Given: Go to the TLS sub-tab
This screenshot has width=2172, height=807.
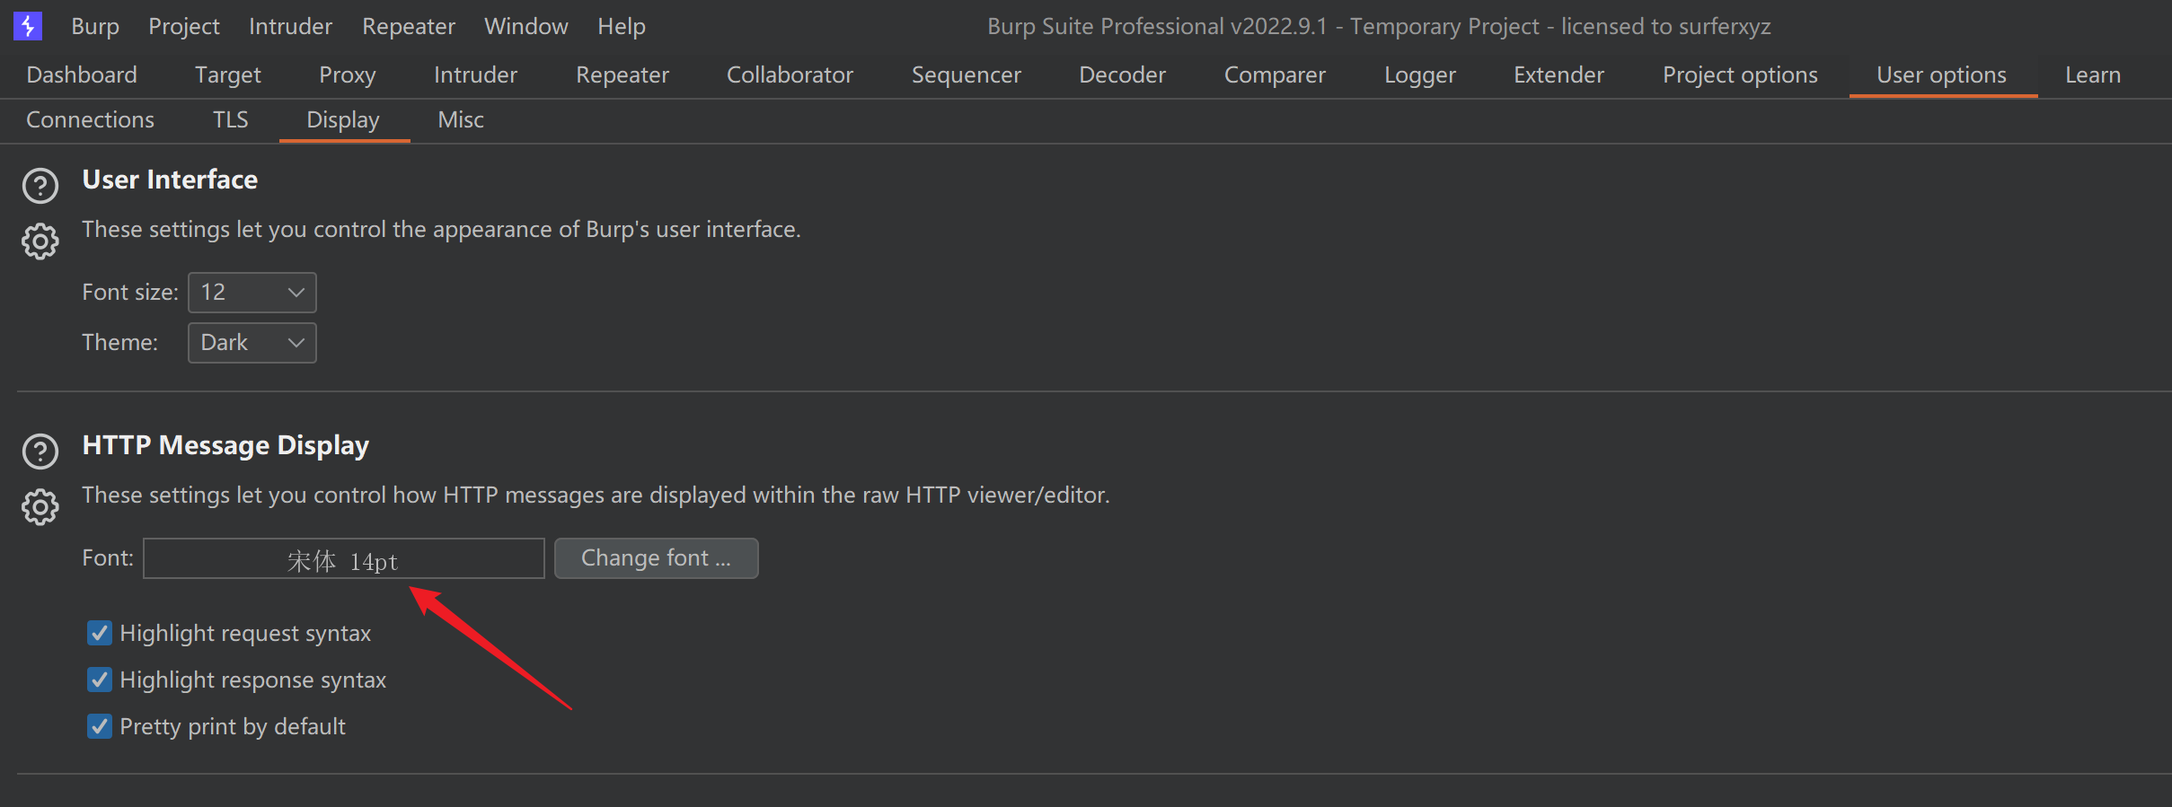Looking at the screenshot, I should pyautogui.click(x=231, y=119).
